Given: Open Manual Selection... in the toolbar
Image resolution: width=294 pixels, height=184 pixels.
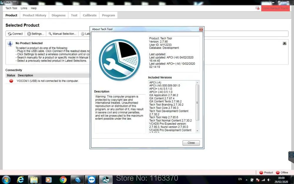Looking at the screenshot, I should tap(62, 34).
